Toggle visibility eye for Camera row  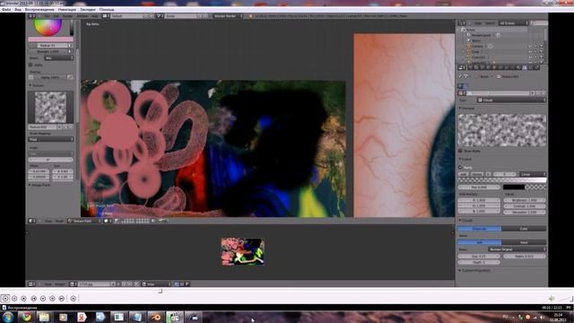pos(530,46)
